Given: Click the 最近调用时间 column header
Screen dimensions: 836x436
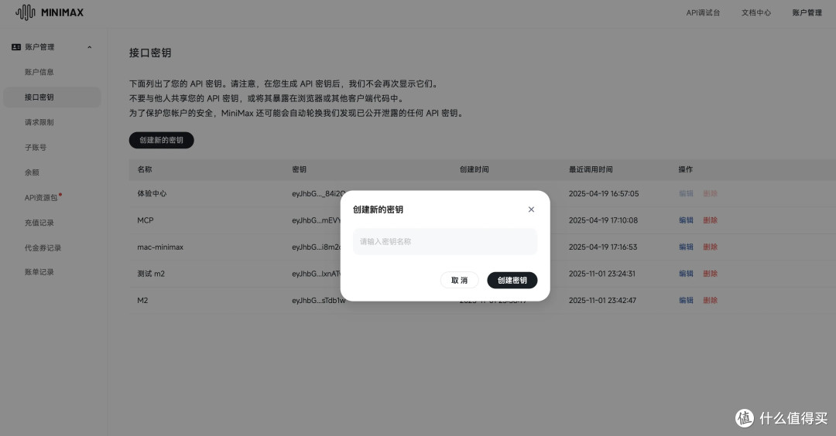Looking at the screenshot, I should (x=591, y=169).
